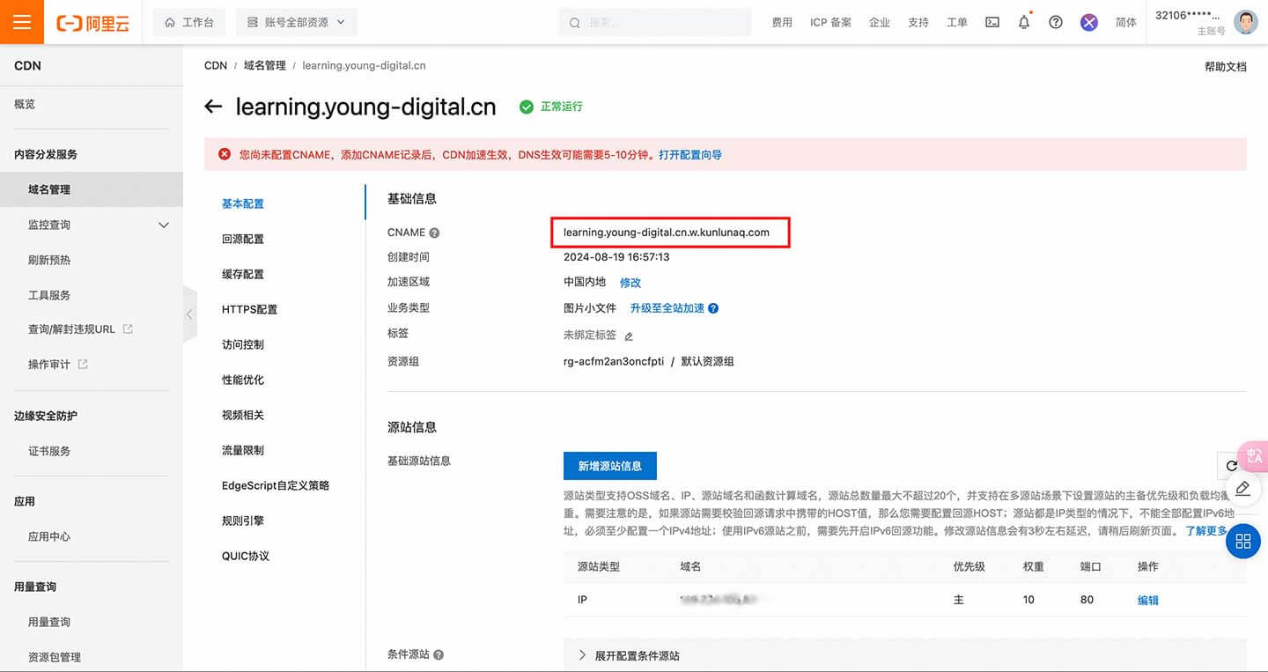
Task: Open the blue grid floating button
Action: 1243,541
